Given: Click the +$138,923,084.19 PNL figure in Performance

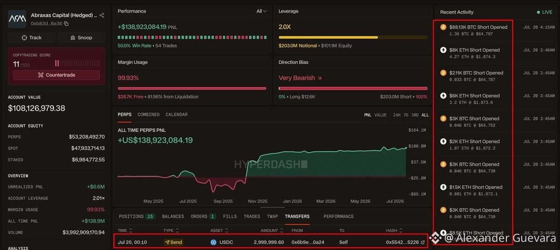Looking at the screenshot, I should [142, 27].
